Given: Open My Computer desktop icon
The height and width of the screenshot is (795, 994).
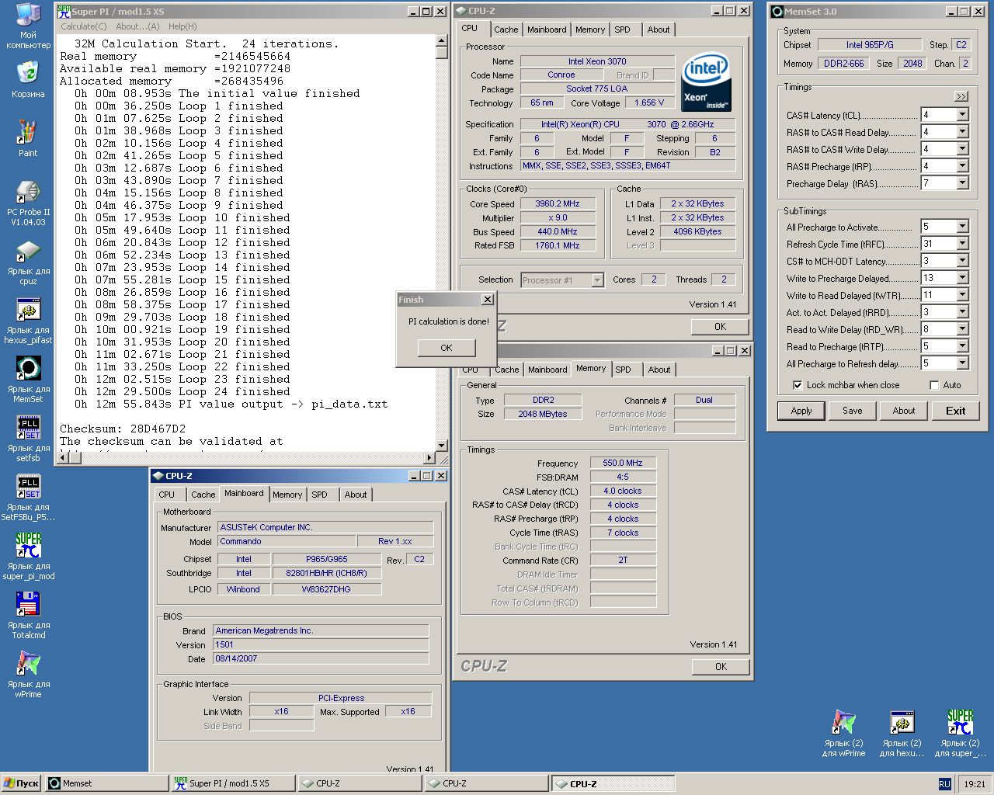Looking at the screenshot, I should click(x=28, y=26).
